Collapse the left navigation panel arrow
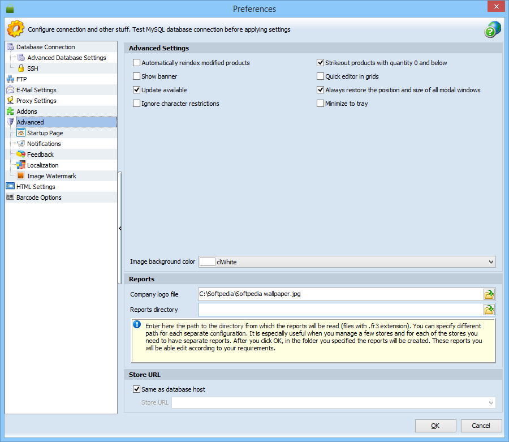 (x=120, y=228)
